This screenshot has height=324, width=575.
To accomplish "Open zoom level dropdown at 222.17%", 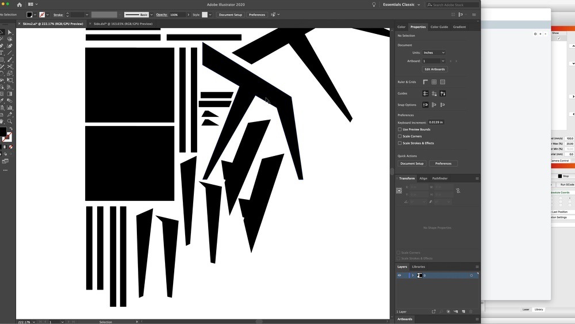I will pos(34,322).
